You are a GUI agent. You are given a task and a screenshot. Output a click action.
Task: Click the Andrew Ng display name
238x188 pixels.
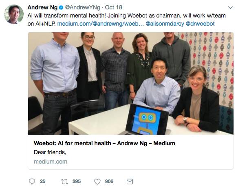(x=42, y=7)
